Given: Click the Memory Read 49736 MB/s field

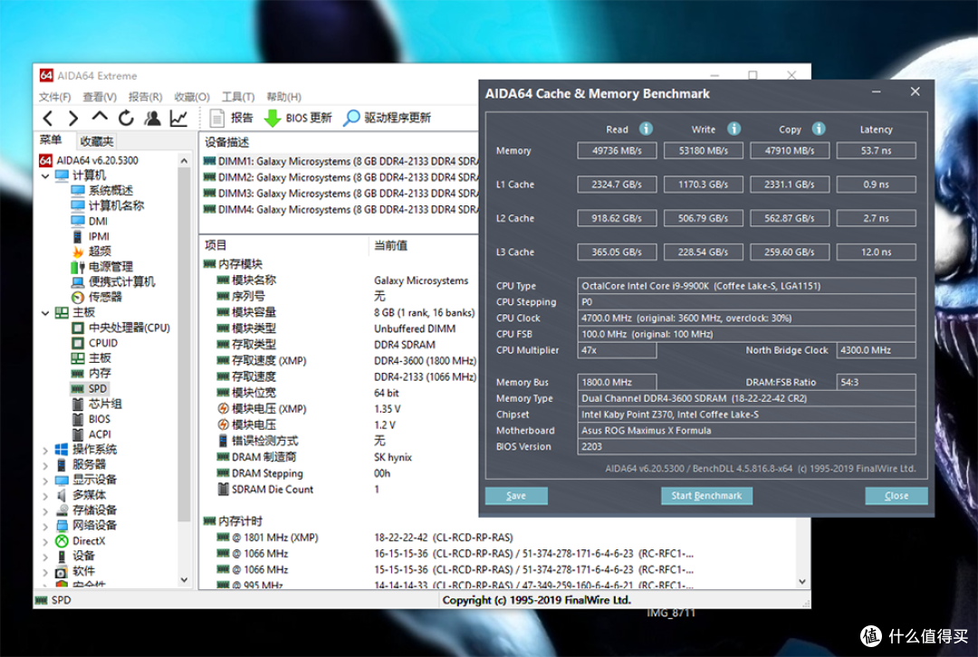Looking at the screenshot, I should (617, 151).
